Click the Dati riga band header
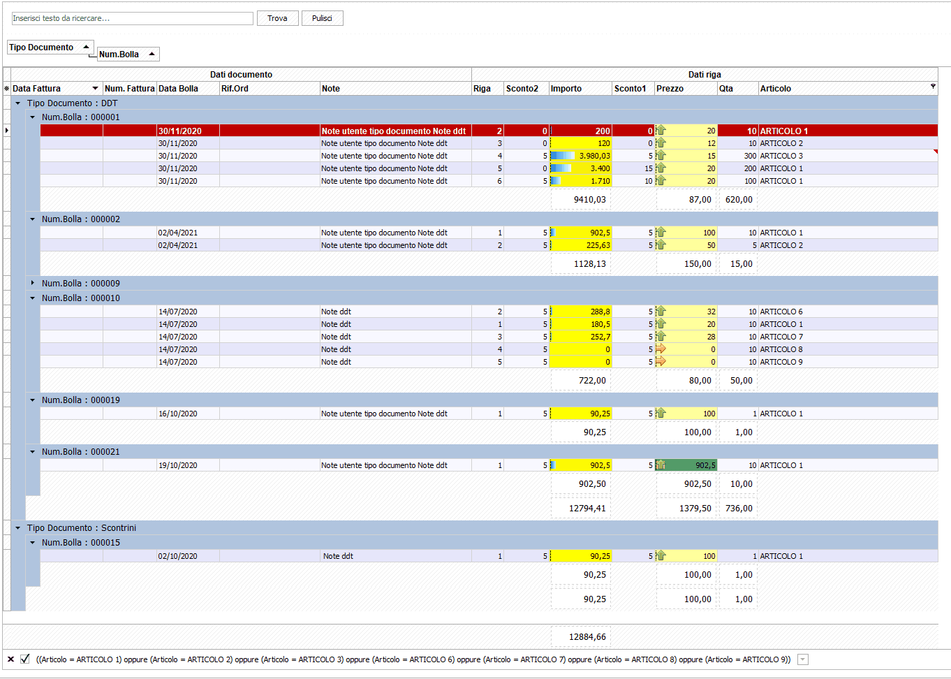The height and width of the screenshot is (679, 951). [x=705, y=75]
